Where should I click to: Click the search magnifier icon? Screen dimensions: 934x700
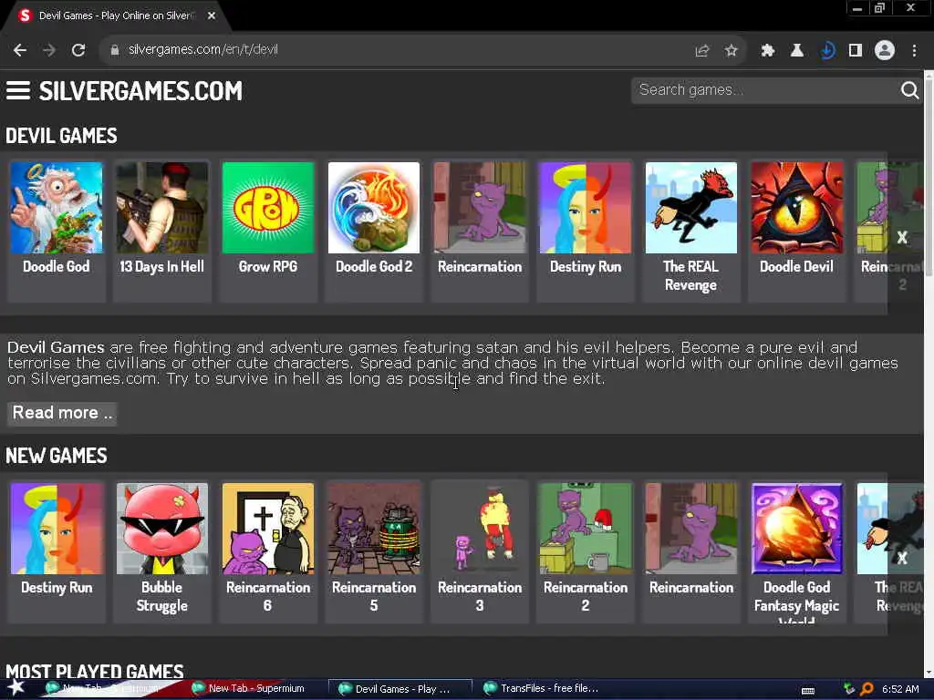pos(909,90)
